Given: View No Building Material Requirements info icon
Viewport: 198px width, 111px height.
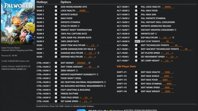Looking at the screenshot, I should [105, 86].
